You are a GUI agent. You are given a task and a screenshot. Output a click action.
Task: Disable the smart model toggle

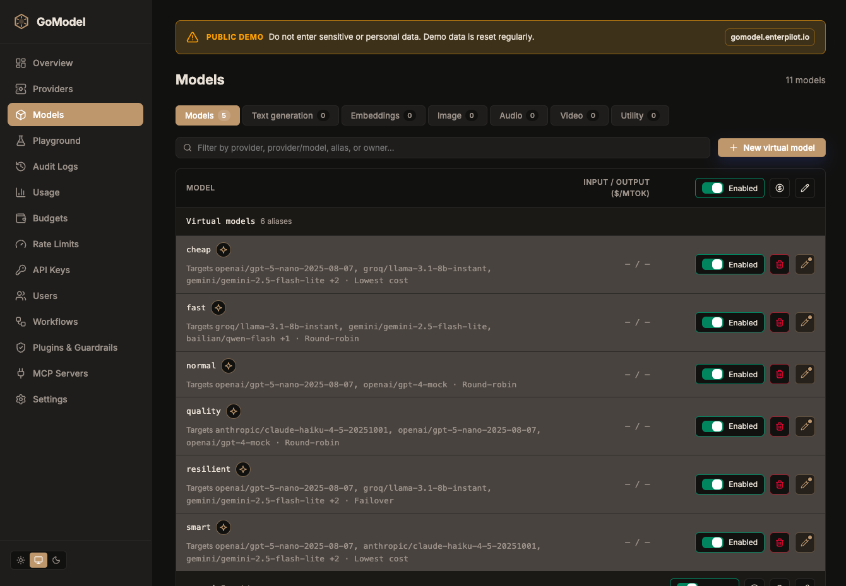[730, 542]
